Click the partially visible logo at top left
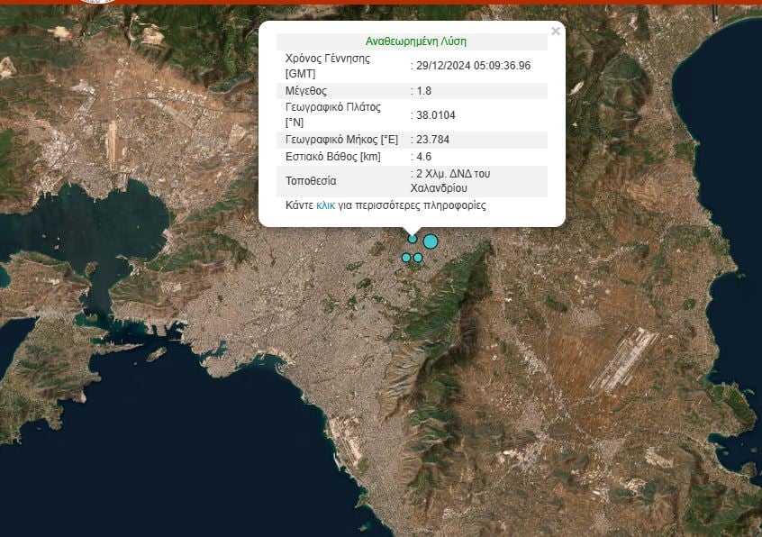This screenshot has height=537, width=762. pos(99,2)
